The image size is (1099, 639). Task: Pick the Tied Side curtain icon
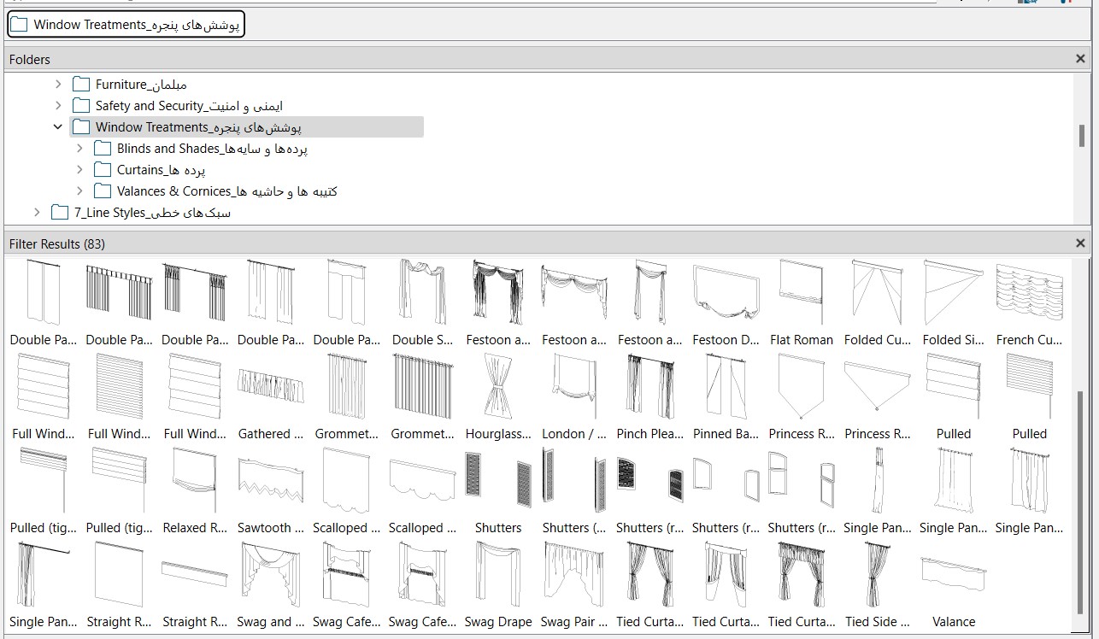(878, 574)
